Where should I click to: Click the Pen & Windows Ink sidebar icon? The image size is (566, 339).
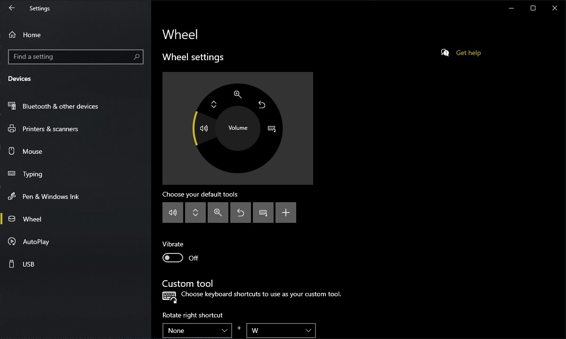tap(11, 197)
